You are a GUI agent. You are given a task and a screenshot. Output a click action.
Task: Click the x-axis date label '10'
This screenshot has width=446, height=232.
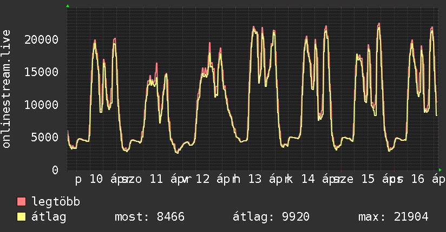click(96, 179)
